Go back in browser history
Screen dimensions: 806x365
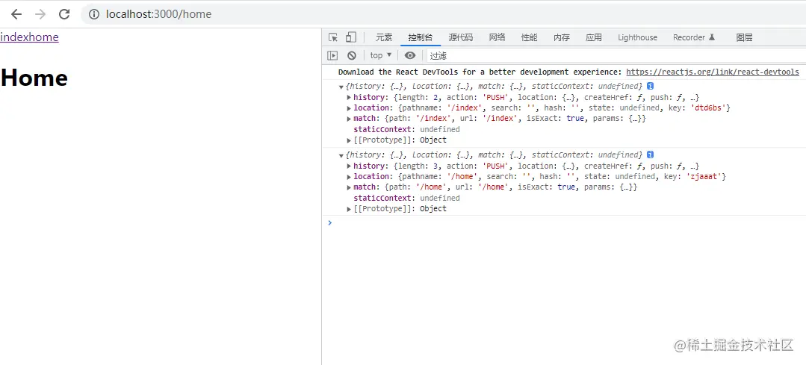17,14
